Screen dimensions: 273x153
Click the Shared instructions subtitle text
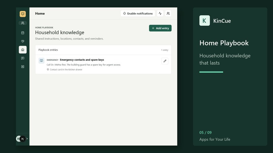tap(69, 39)
